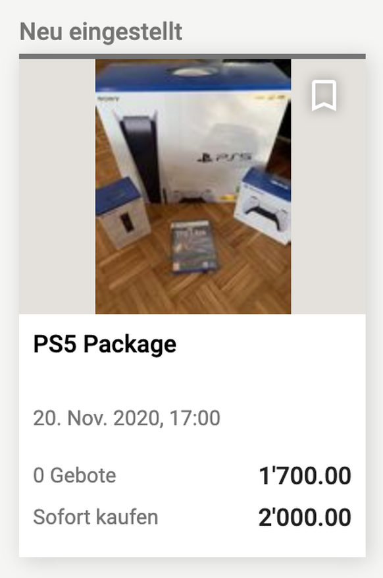Click the PS5 logo on console box

point(224,158)
